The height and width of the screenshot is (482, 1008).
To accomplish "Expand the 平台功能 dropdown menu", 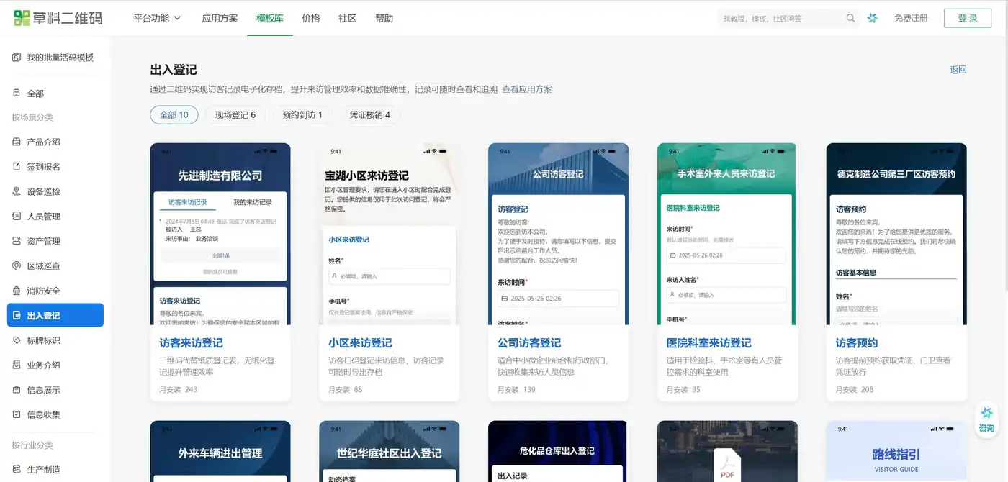I will point(157,18).
